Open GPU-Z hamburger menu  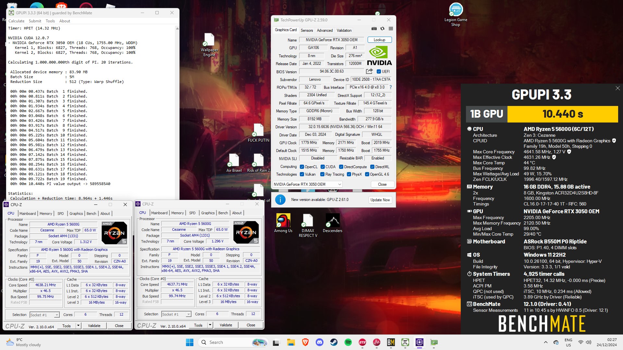coord(391,29)
